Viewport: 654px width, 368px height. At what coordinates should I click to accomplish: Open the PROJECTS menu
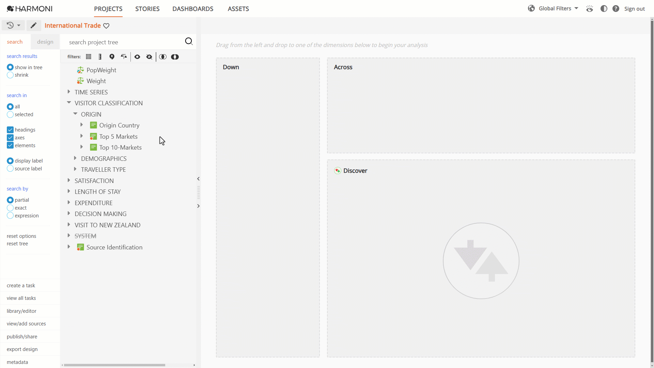tap(108, 9)
